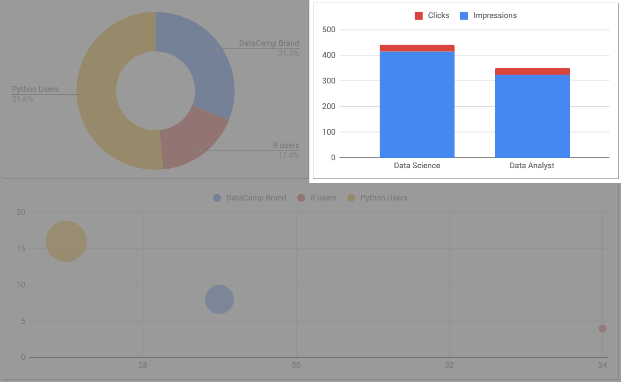Click the Python Users yellow bubble
Image resolution: width=621 pixels, height=382 pixels.
pos(66,242)
